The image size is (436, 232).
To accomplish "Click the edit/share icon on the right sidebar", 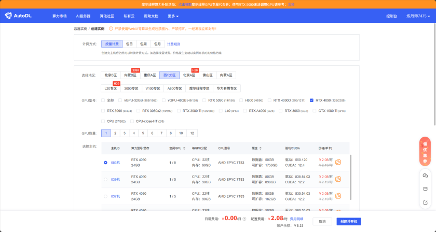I will (x=425, y=202).
